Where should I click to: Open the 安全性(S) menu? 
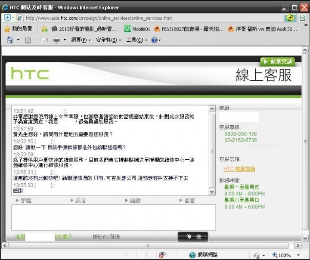pyautogui.click(x=108, y=40)
